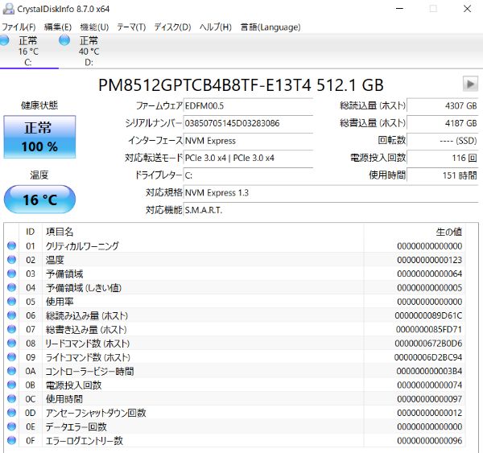
Task: Select the ライトコマンド数 (ホスト) row name
Action: click(88, 357)
